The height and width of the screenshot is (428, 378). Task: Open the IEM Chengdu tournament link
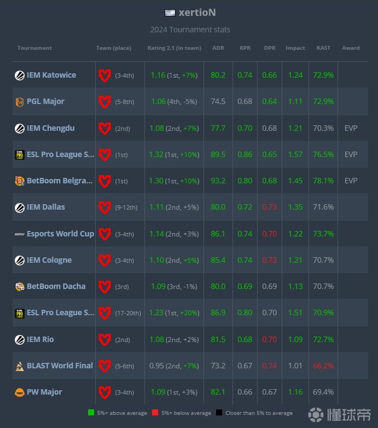coord(50,128)
